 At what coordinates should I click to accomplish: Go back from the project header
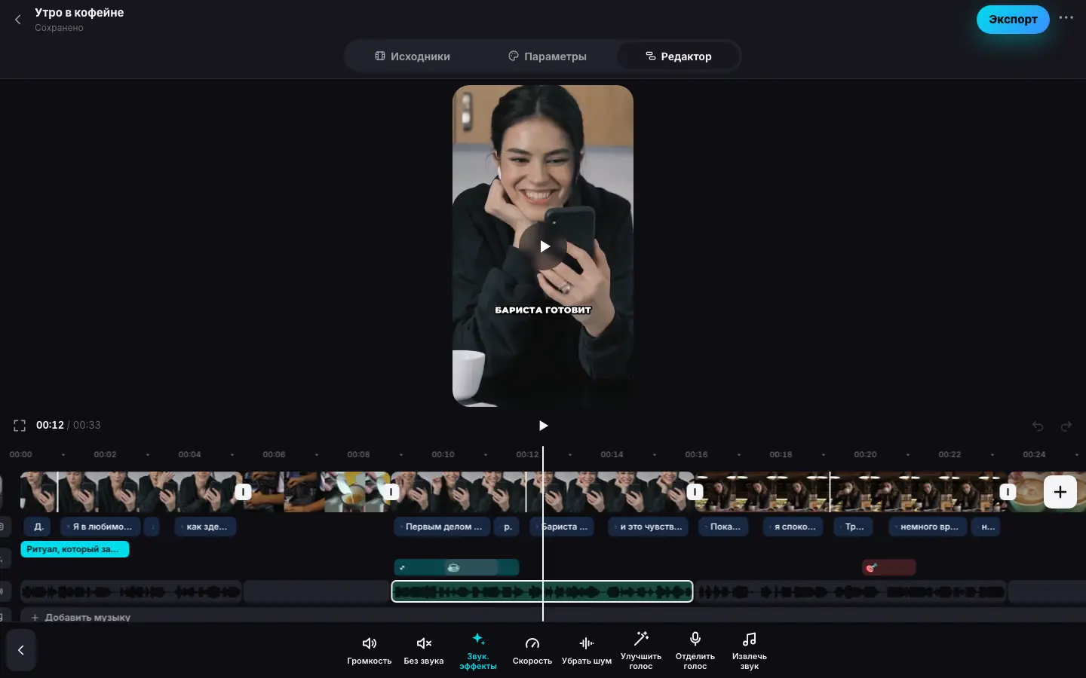18,20
